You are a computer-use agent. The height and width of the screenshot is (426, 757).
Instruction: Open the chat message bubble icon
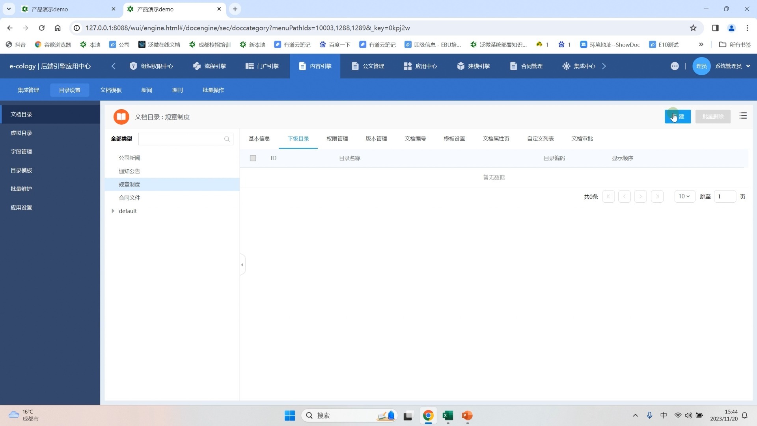[x=675, y=66]
